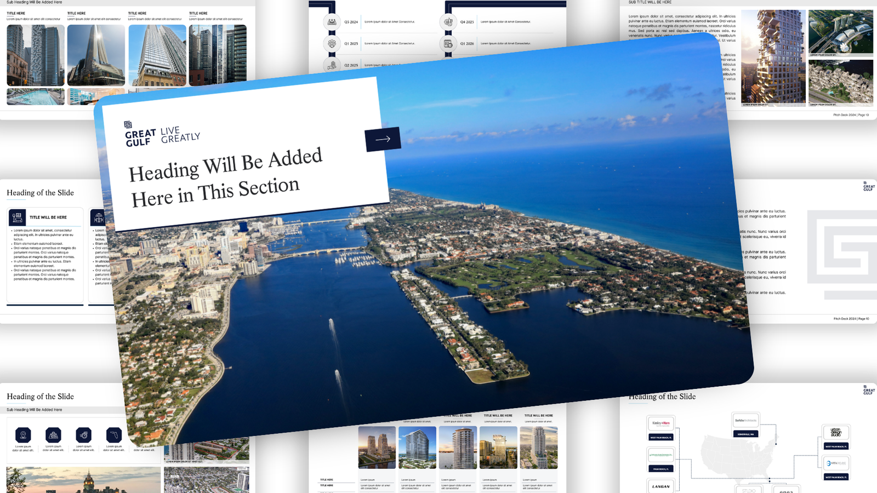This screenshot has width=877, height=493.
Task: Click the sunset city skyline photo
Action: coord(83,480)
